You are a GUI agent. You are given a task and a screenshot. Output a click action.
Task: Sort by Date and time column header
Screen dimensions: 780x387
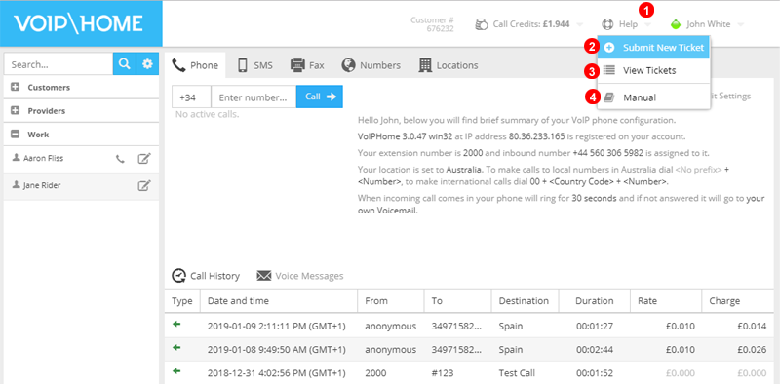pyautogui.click(x=279, y=301)
